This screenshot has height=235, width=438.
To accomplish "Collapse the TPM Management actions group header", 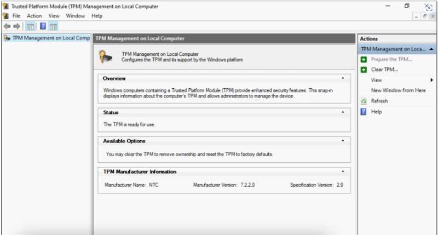I will click(x=431, y=49).
